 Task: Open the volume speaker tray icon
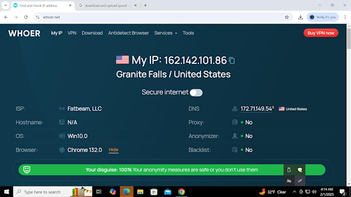click(x=314, y=192)
